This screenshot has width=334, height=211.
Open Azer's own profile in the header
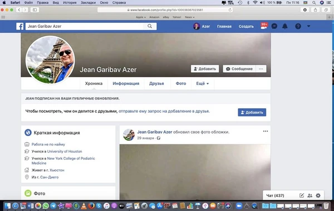202,26
